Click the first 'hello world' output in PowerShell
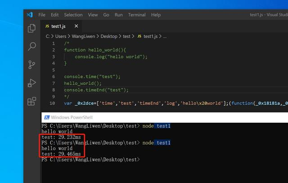288x183 pixels. pyautogui.click(x=57, y=131)
